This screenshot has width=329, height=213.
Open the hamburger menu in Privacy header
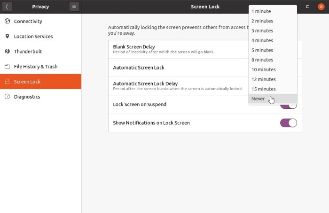(x=74, y=7)
